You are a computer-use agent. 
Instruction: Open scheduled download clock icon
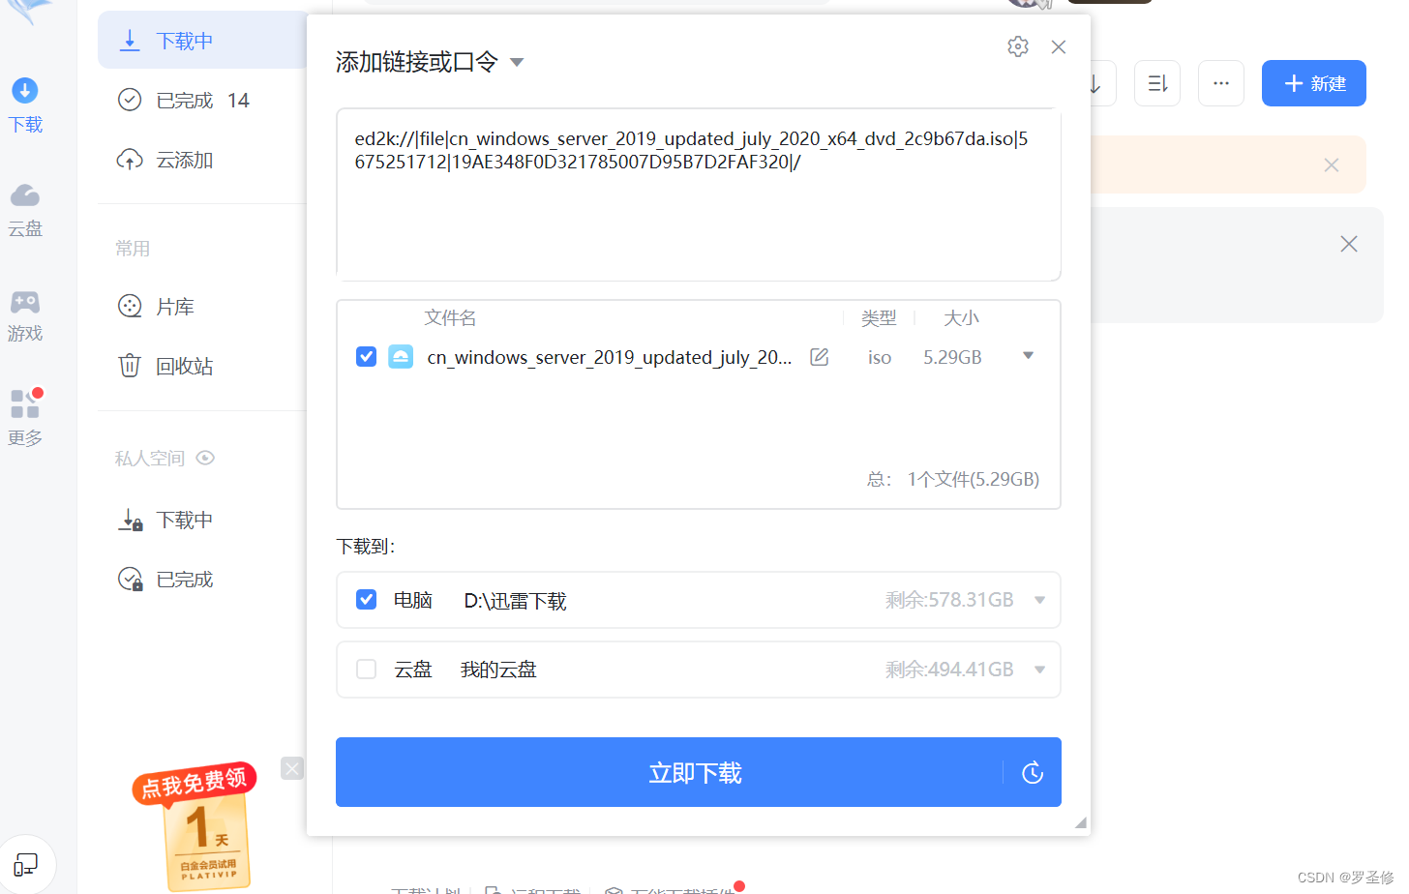[1033, 772]
